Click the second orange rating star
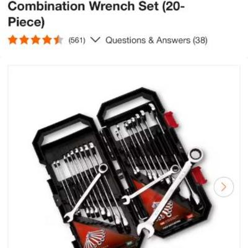The image size is (248, 248). [24, 40]
